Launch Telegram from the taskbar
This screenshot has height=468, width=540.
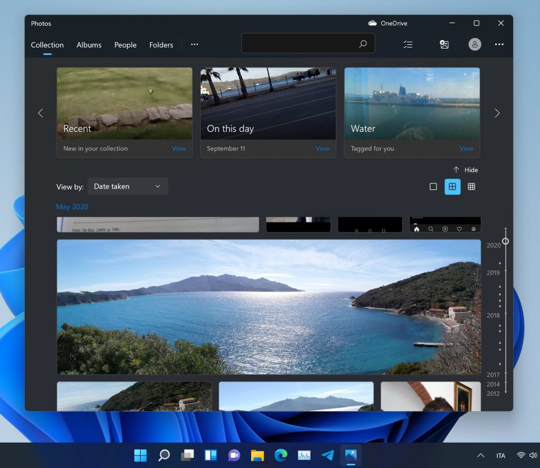pos(327,455)
